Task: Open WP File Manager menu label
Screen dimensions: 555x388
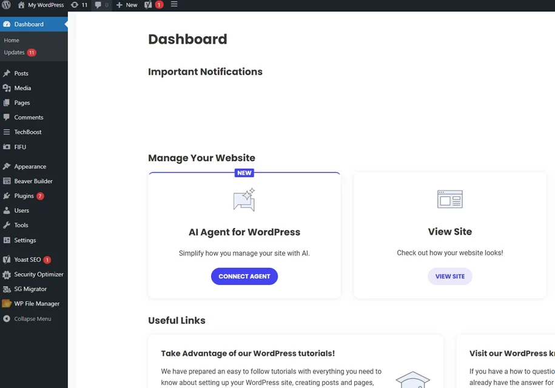Action: click(x=37, y=304)
